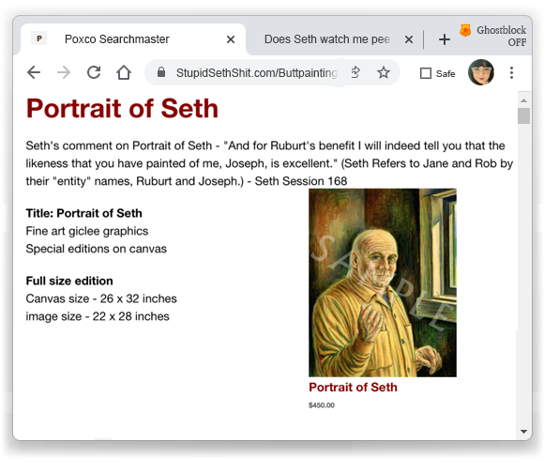Click 'image size - 22 x 28 inches'

[x=98, y=316]
